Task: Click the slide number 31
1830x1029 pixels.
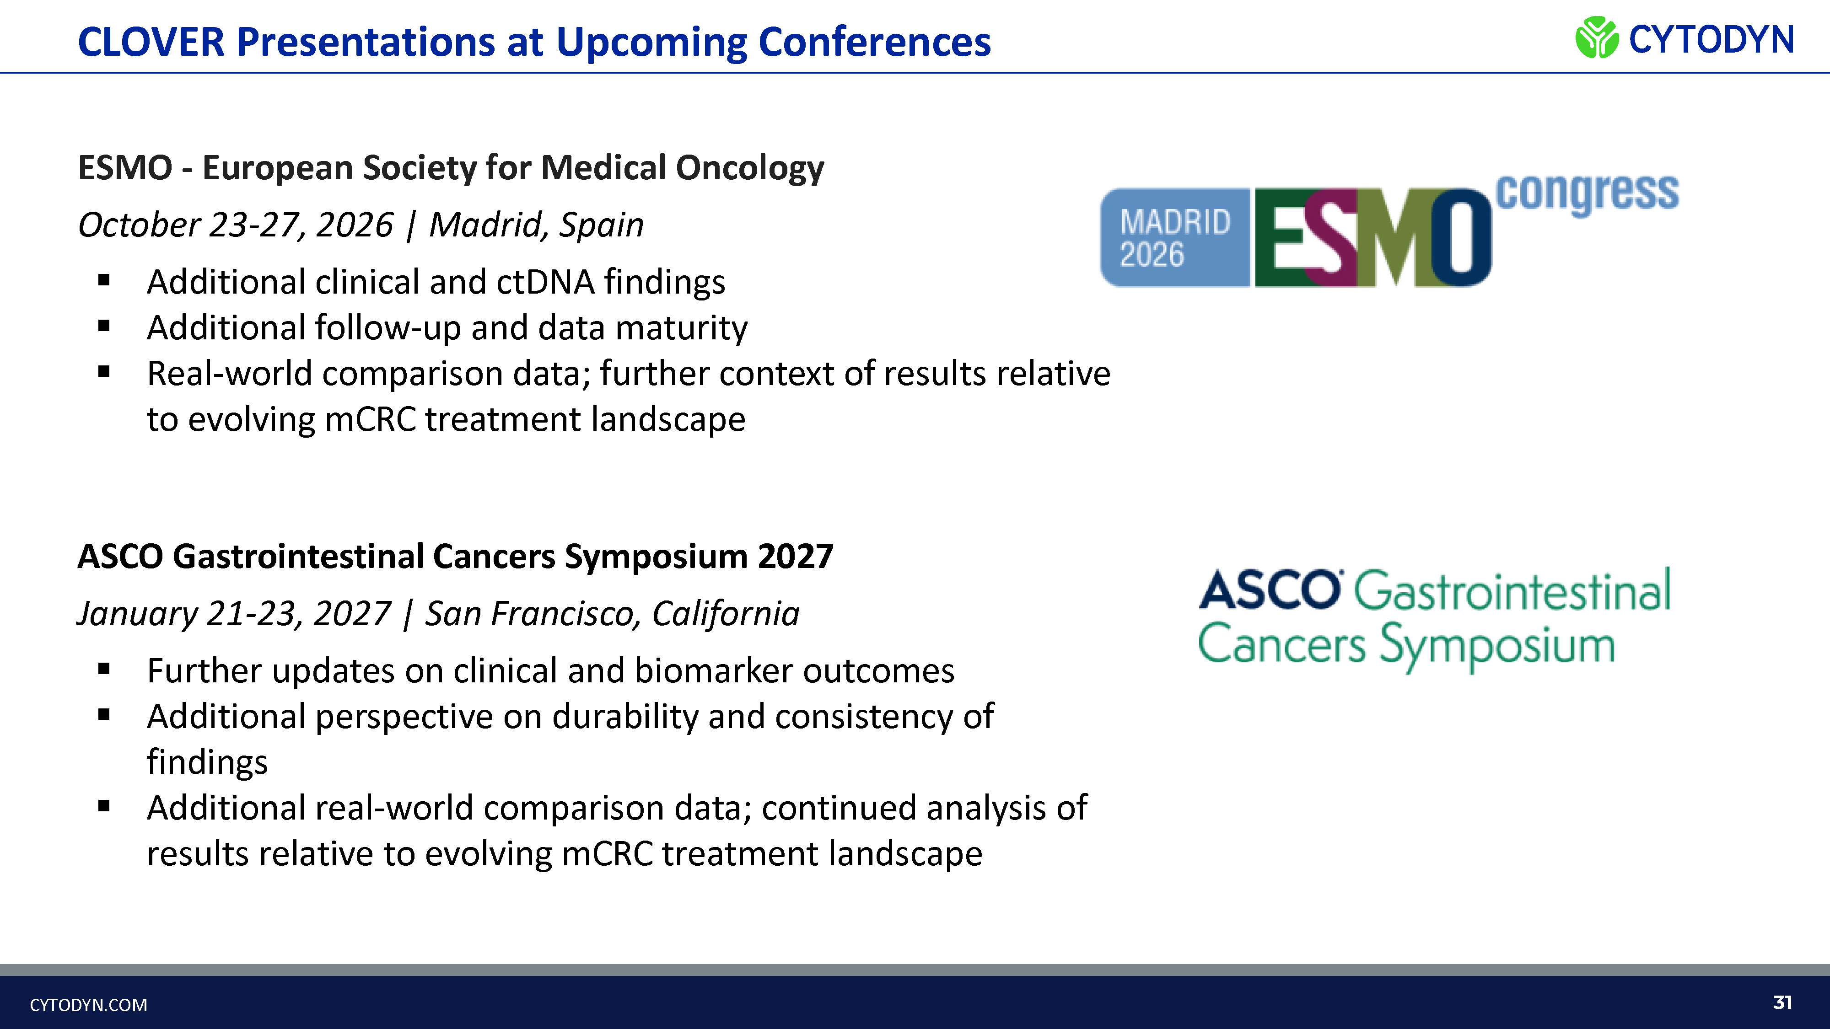Action: [x=1782, y=1002]
